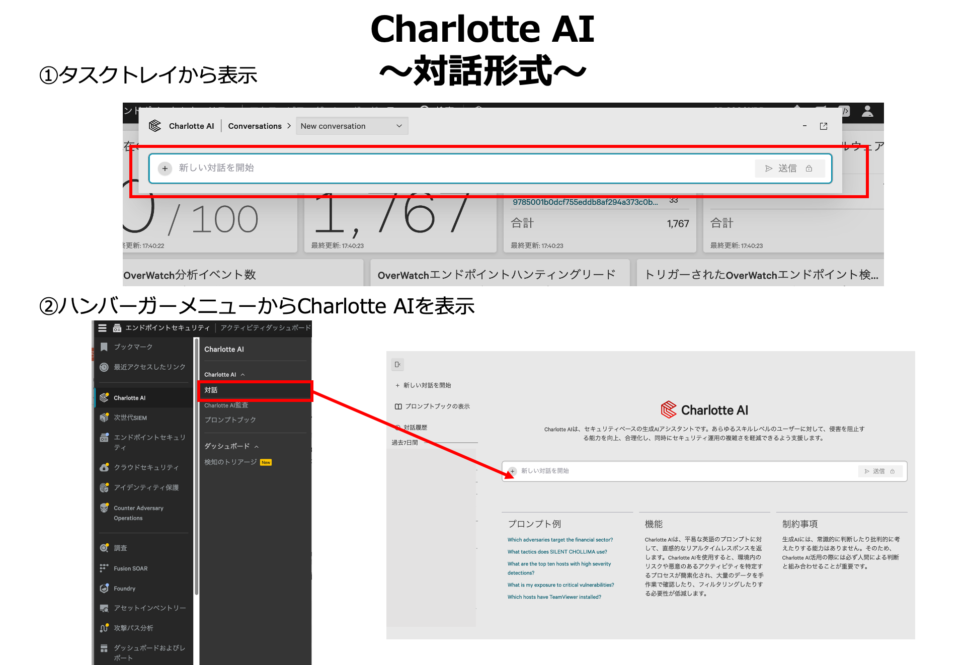Screen dimensions: 970x665
Task: Click 'Which hosts have TeamViewer installed?' prompt
Action: click(x=554, y=597)
